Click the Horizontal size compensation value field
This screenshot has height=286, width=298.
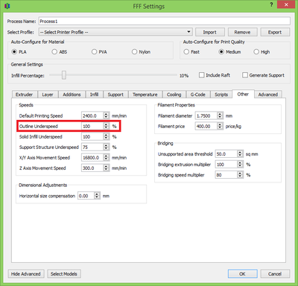coord(86,196)
